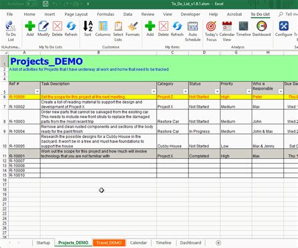Select the To Do List ribbon tab
Image resolution: width=298 pixels, height=248 pixels.
tap(260, 14)
